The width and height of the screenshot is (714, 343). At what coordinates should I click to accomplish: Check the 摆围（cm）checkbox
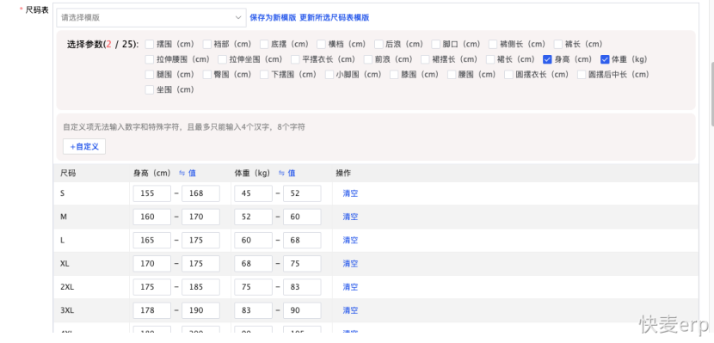tap(150, 45)
